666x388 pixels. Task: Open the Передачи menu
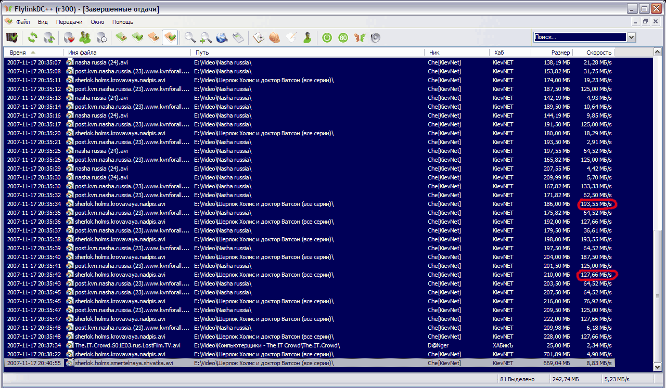click(69, 22)
